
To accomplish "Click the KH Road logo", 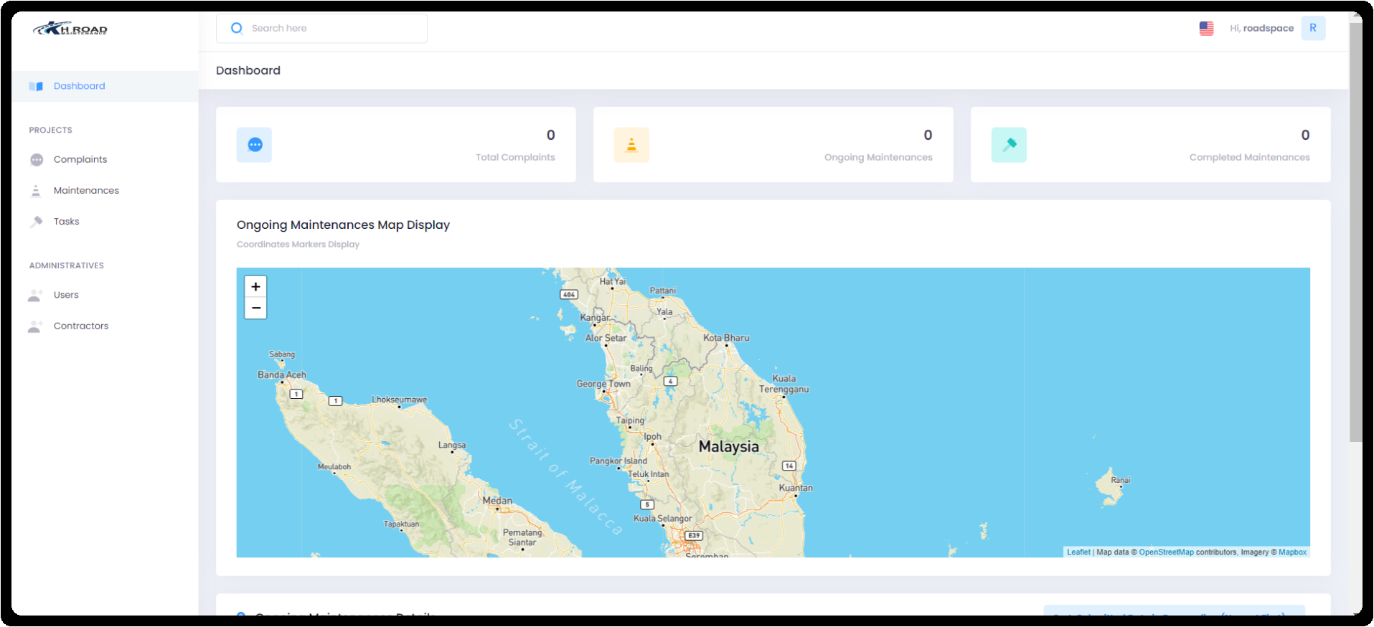I will coord(70,29).
